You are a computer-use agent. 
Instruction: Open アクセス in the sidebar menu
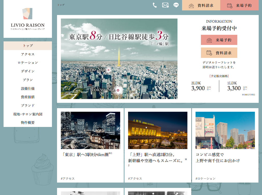(28, 54)
